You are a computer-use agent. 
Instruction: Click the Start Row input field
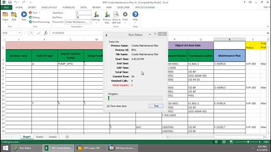84,13
